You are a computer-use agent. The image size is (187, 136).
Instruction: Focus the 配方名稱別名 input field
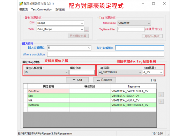pos(140,48)
